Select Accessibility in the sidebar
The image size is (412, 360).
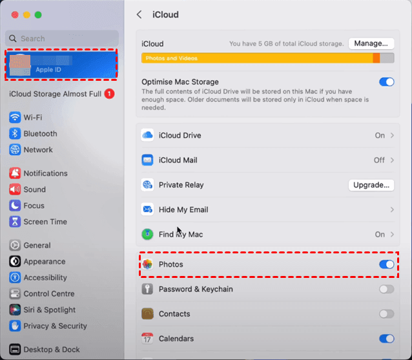click(x=45, y=278)
